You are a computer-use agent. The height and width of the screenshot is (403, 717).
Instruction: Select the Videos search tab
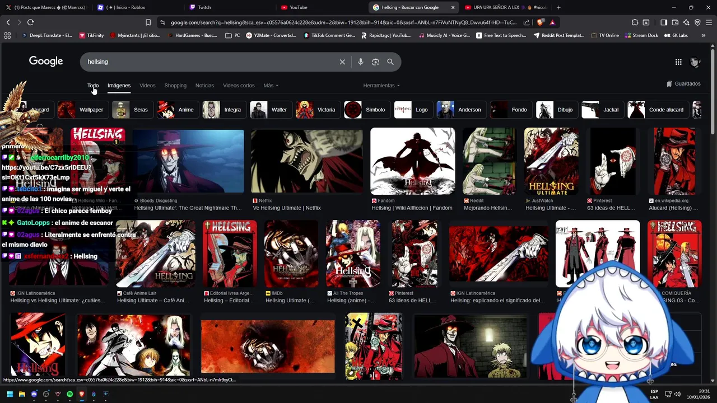(x=147, y=86)
